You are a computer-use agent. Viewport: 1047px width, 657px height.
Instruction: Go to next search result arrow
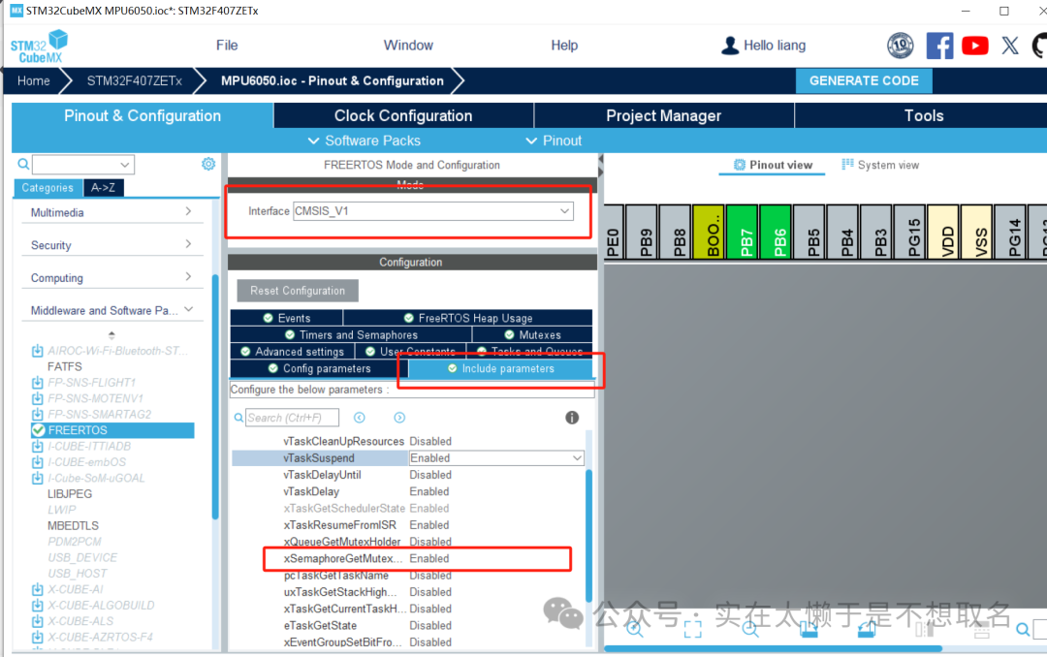[399, 418]
